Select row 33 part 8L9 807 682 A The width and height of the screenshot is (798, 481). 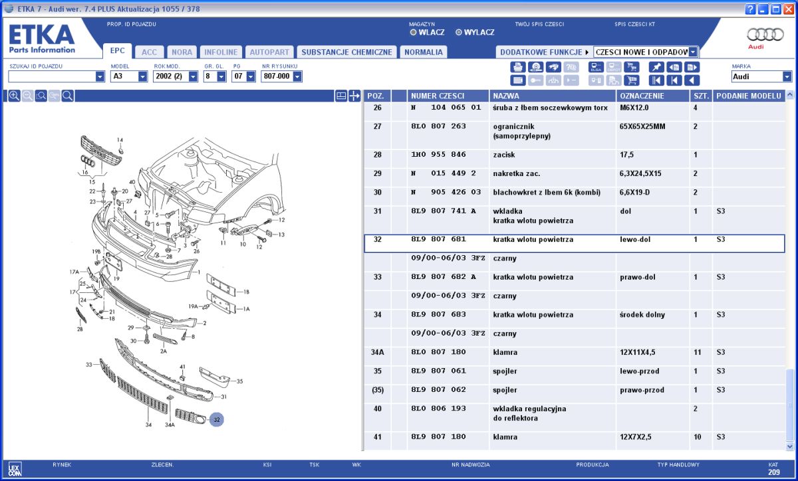pos(444,277)
